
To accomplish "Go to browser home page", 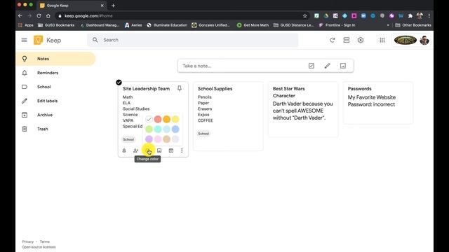I will point(48,15).
